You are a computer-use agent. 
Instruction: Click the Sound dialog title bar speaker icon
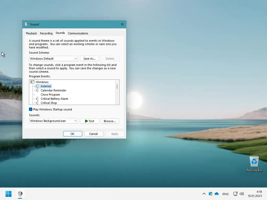(x=26, y=24)
